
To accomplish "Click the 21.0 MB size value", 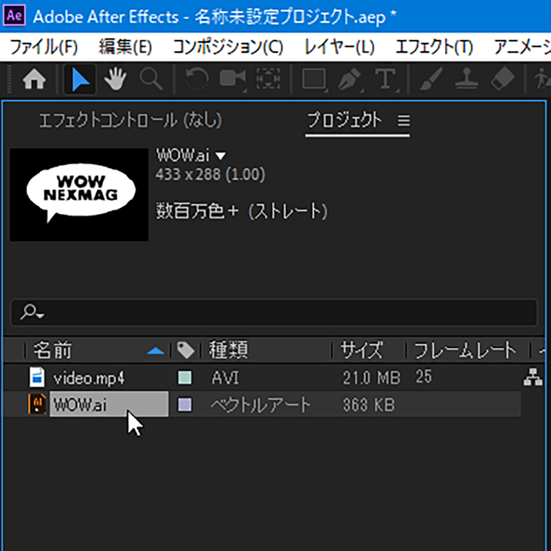I will (372, 378).
